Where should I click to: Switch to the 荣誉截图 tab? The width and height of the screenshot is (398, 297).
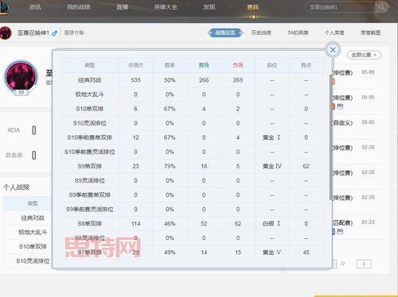click(371, 33)
